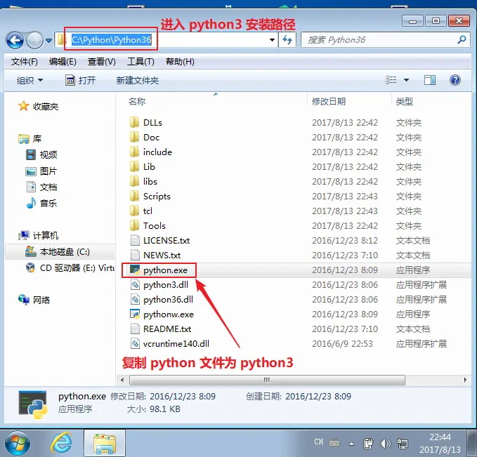Toggle the preview pane icon
Screen dimensions: 477x457
click(429, 80)
